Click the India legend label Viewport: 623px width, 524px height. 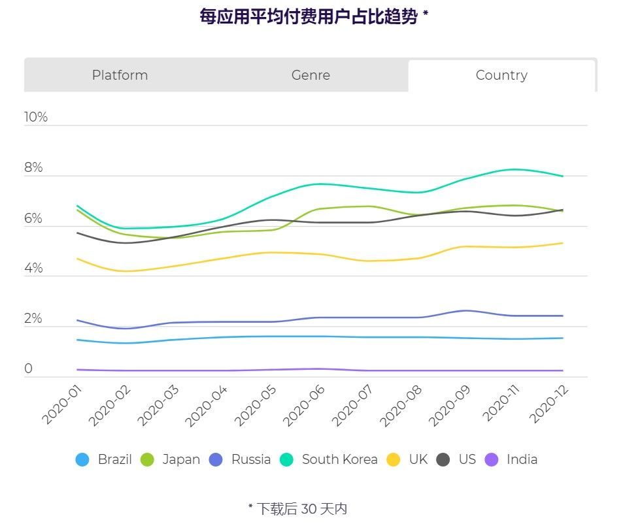522,459
